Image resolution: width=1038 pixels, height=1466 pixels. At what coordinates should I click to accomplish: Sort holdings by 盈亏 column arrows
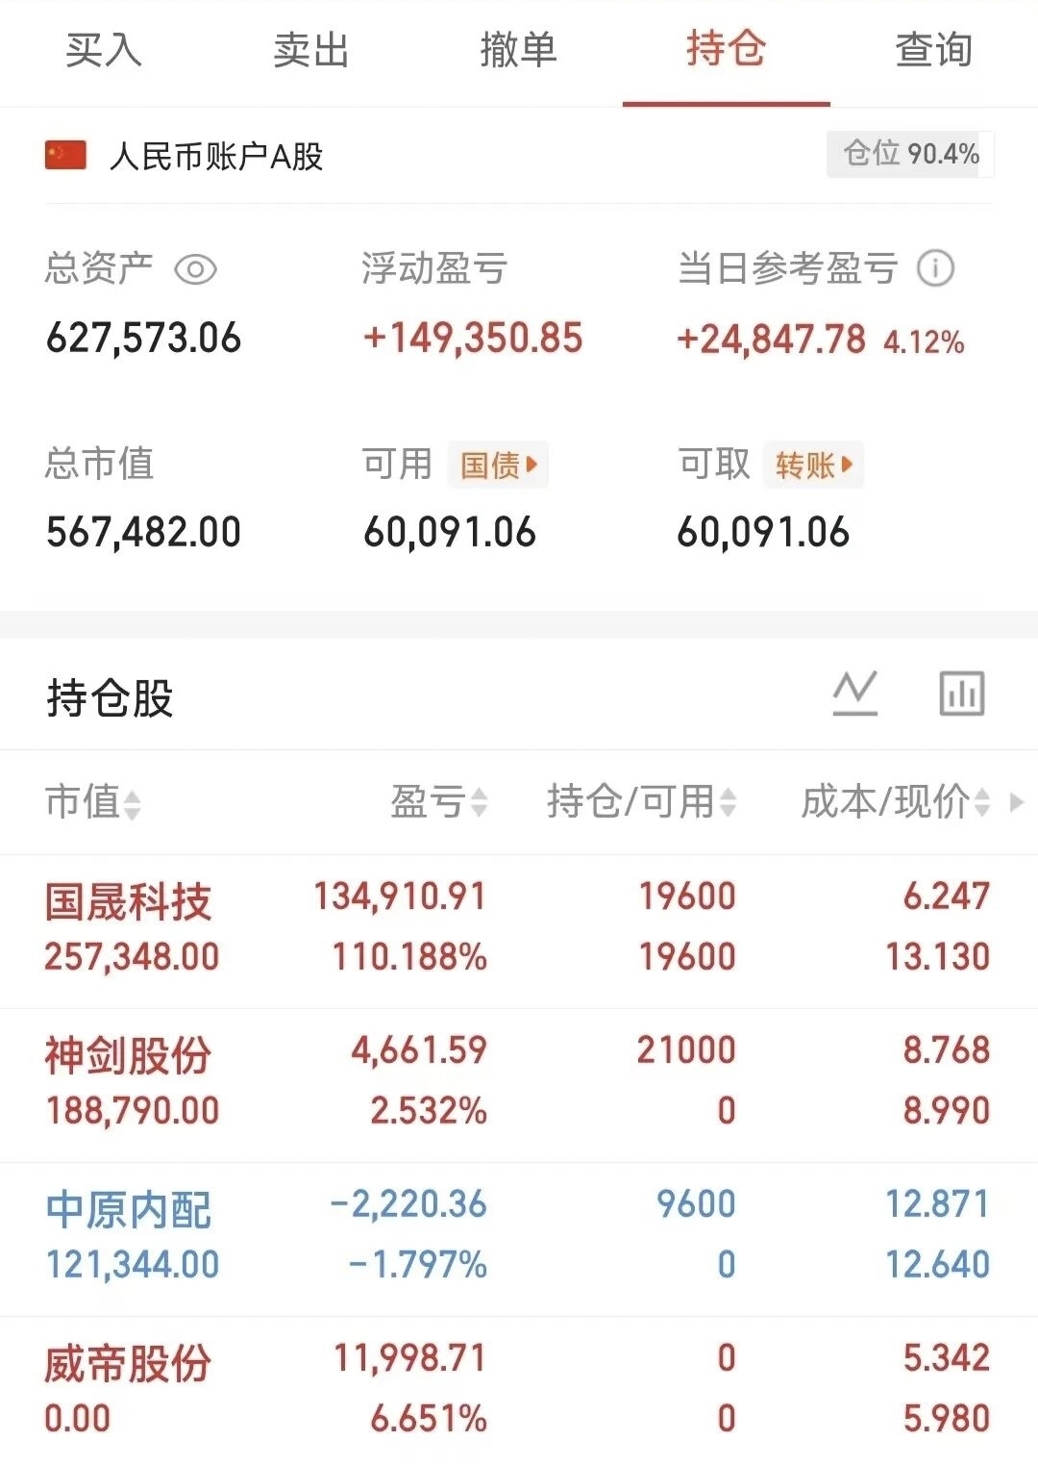coord(478,802)
